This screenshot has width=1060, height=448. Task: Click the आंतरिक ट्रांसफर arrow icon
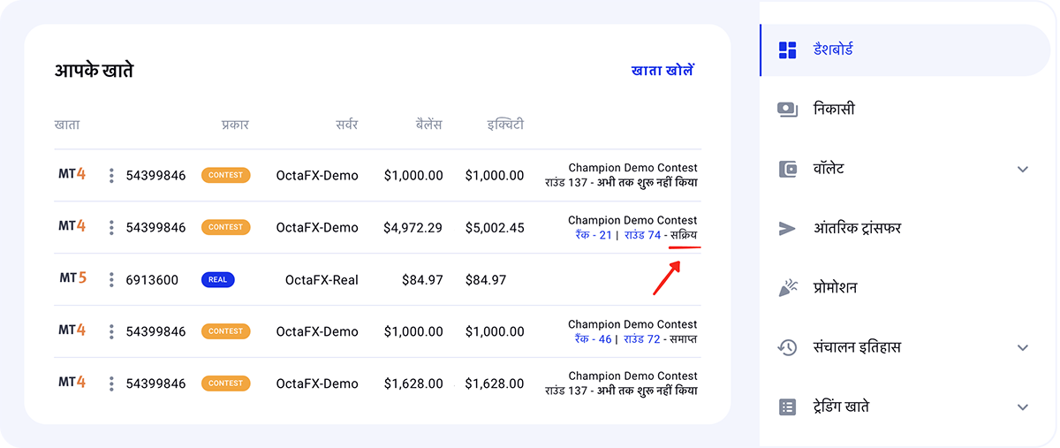tap(787, 229)
